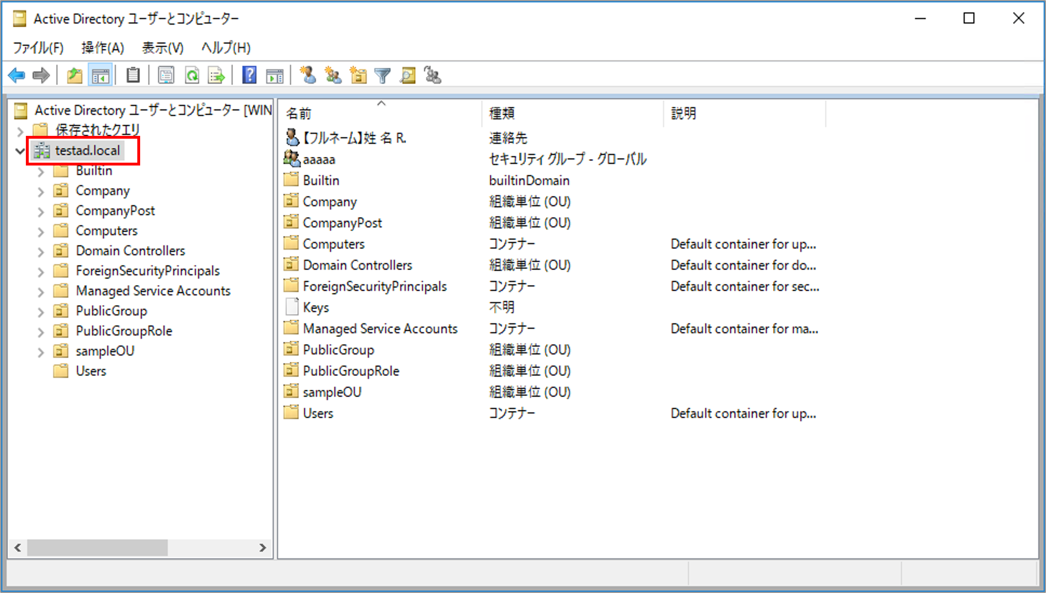Click the Export list toolbar icon
This screenshot has height=593, width=1046.
[x=217, y=75]
